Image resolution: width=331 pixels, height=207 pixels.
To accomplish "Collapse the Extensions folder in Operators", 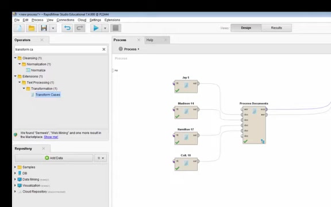I will pyautogui.click(x=15, y=76).
